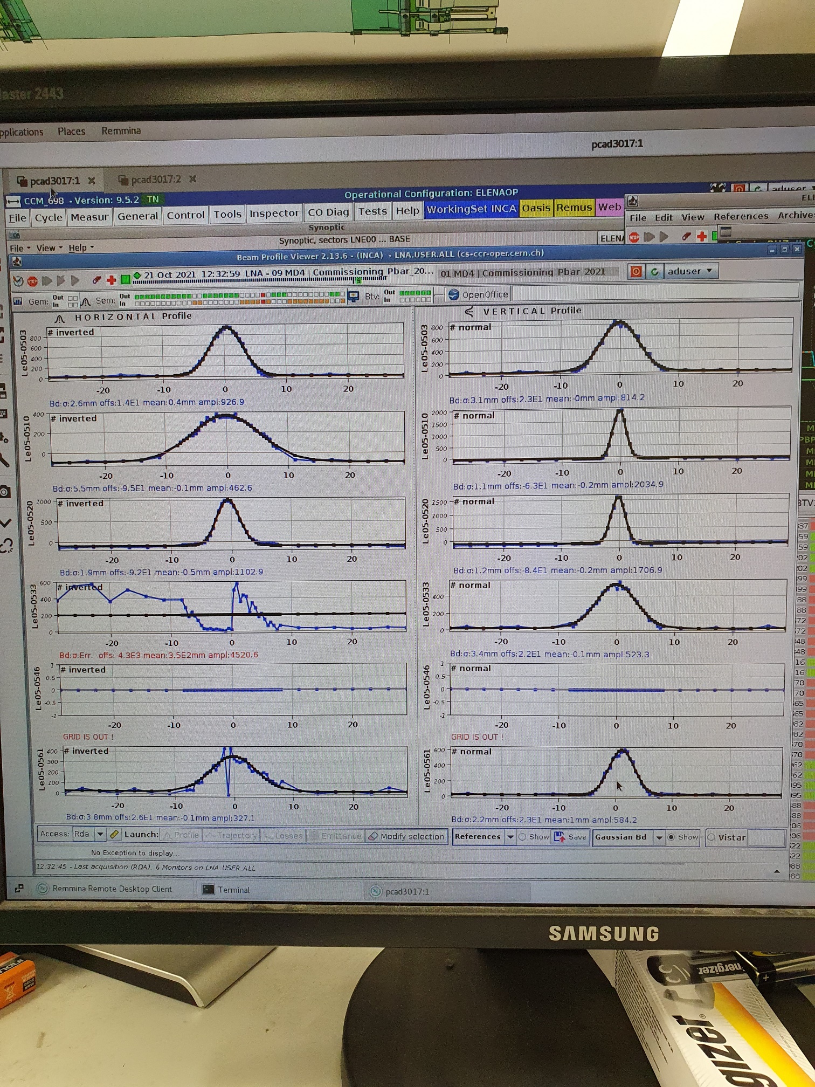Click the Terminal icon in the taskbar
The image size is (815, 1087).
tap(208, 890)
